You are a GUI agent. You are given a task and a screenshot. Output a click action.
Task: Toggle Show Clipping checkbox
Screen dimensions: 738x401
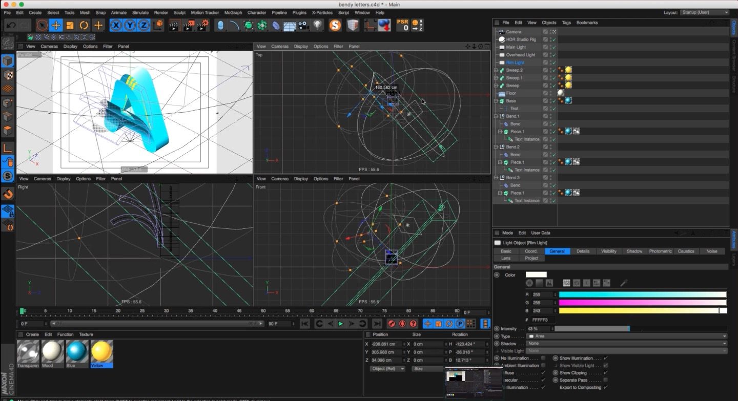606,373
